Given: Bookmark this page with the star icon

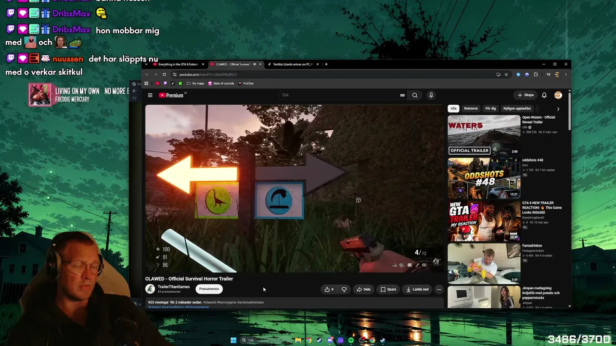Looking at the screenshot, I should pos(506,74).
